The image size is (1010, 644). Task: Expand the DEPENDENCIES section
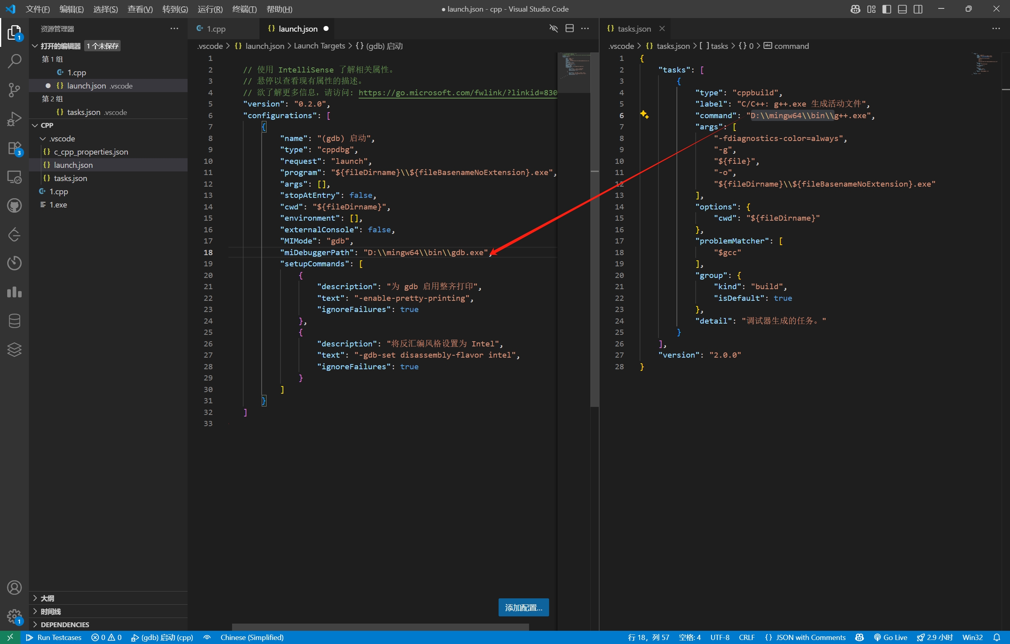(65, 624)
